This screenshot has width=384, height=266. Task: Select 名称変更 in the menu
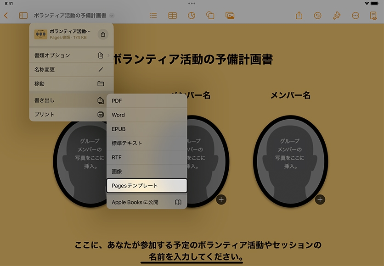[x=71, y=70]
